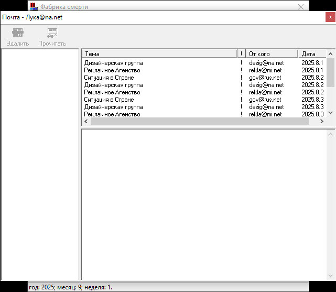Click inside the empty message preview pane
This screenshot has width=336, height=292.
(204, 204)
